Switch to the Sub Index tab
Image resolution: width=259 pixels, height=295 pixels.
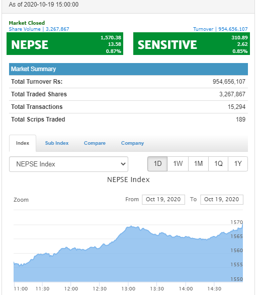pos(57,143)
